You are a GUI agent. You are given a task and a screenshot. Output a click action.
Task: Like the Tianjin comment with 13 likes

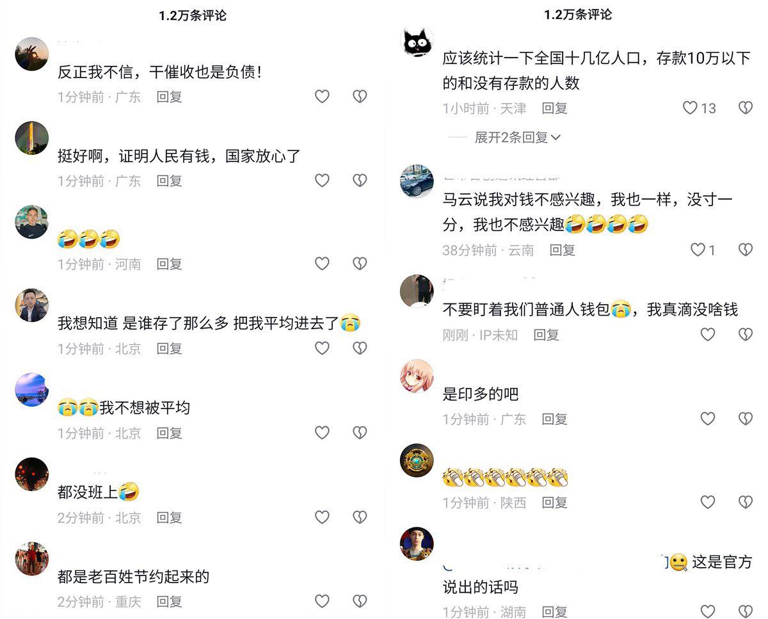[690, 108]
